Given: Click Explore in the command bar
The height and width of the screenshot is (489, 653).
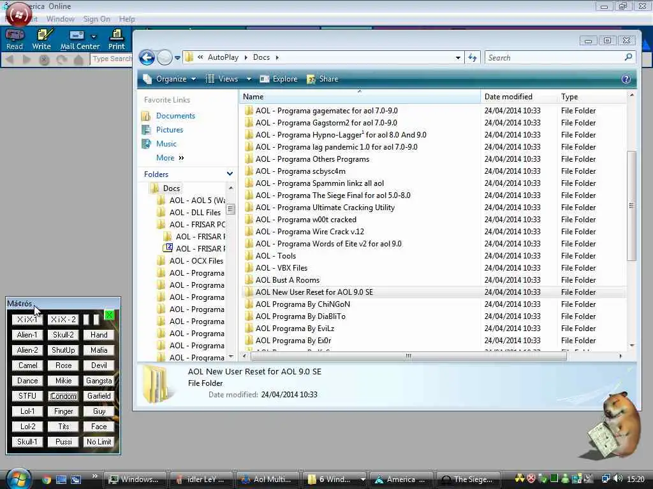Looking at the screenshot, I should click(279, 79).
